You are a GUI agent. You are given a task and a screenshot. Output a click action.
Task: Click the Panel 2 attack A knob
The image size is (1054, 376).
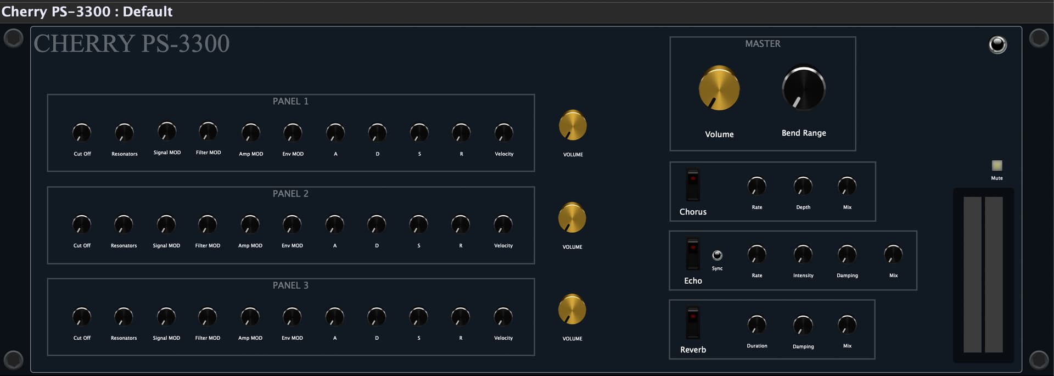coord(335,224)
